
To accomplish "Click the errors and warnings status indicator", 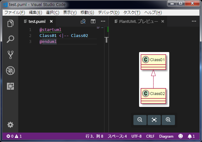I will (x=14, y=136).
